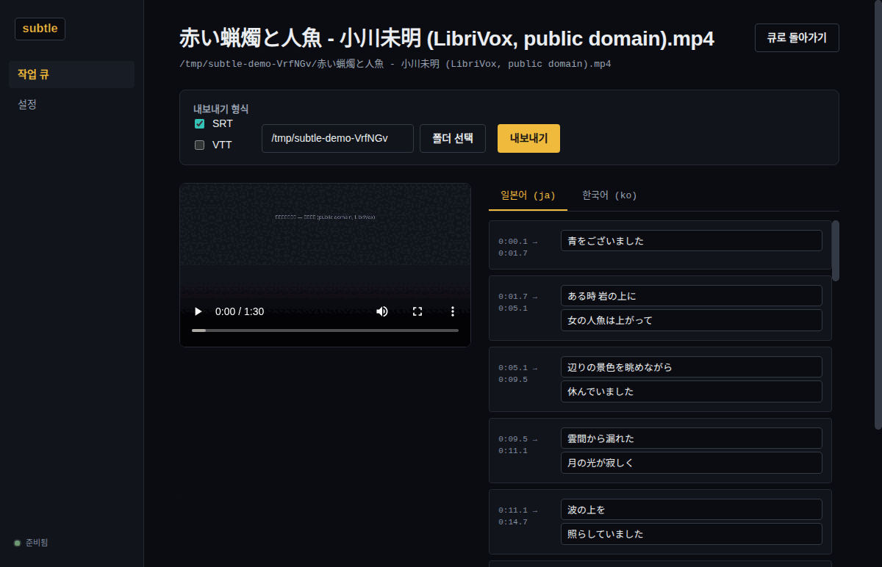Screen dimensions: 882x567
Task: Click the timestamp 0:05.1 → 0:09.5
Action: 518,374
